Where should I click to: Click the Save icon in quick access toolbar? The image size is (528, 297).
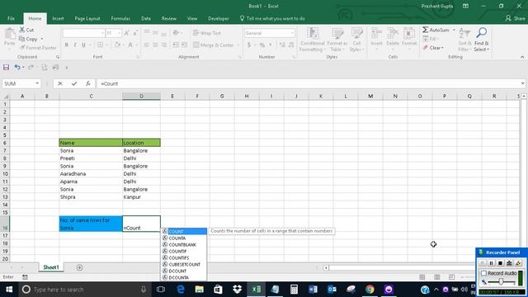point(6,68)
